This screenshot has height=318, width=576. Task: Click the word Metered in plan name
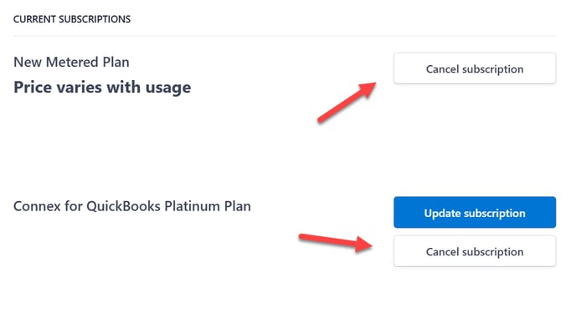(72, 62)
